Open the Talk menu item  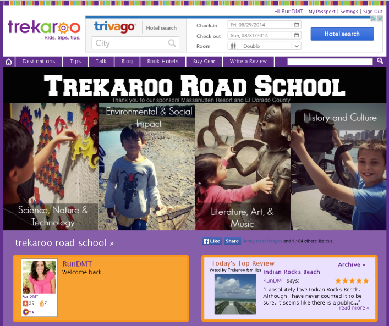(101, 62)
